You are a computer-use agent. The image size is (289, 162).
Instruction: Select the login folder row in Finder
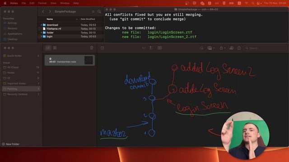pos(71,36)
